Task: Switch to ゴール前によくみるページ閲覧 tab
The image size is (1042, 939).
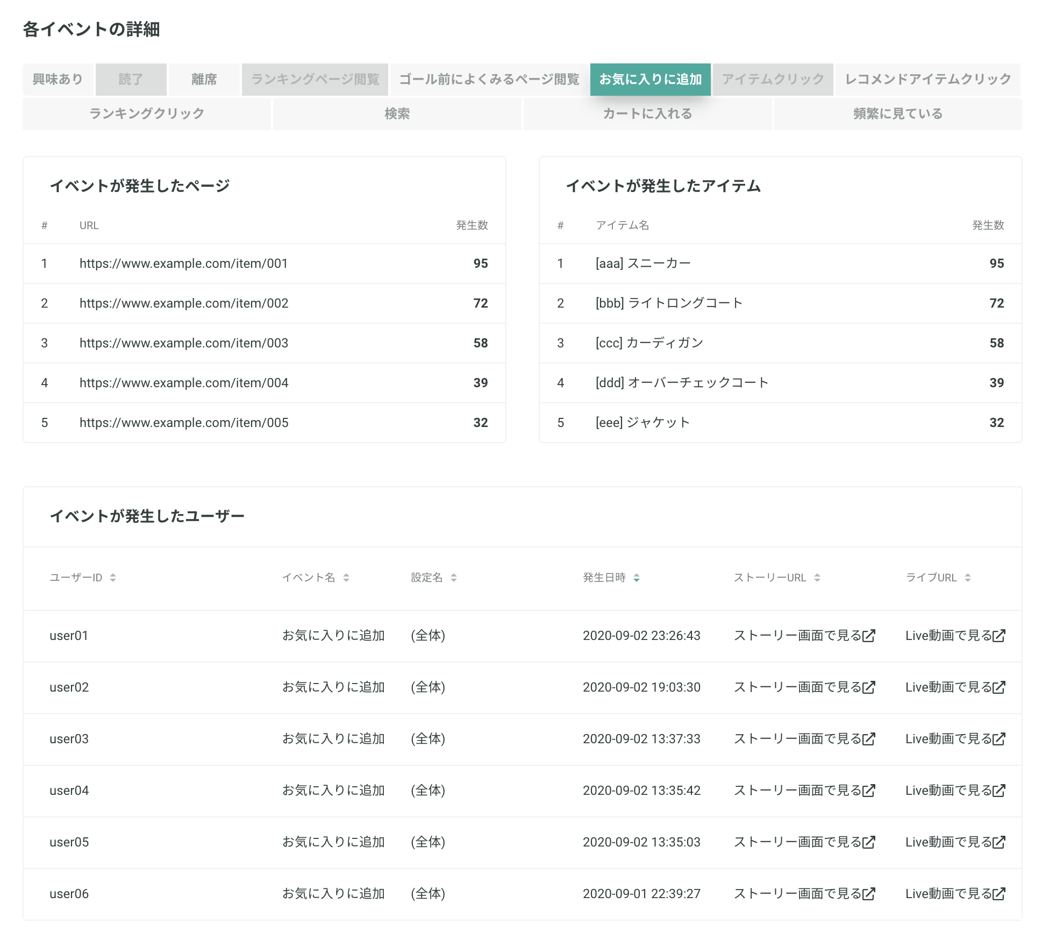Action: coord(489,80)
